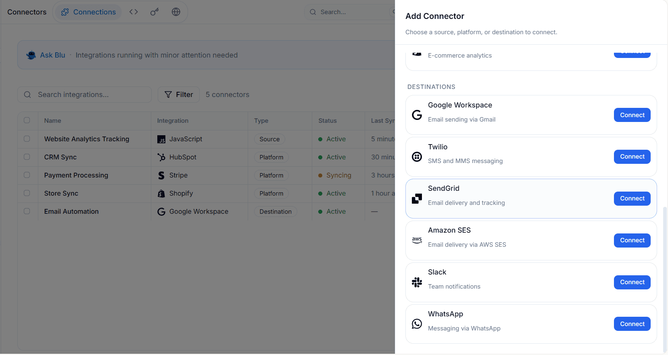Open the Store Sync connector
The image size is (668, 355).
[61, 193]
